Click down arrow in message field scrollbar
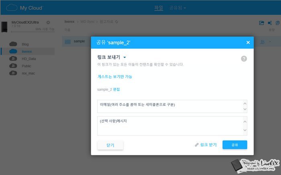The height and width of the screenshot is (175, 281). [x=245, y=130]
